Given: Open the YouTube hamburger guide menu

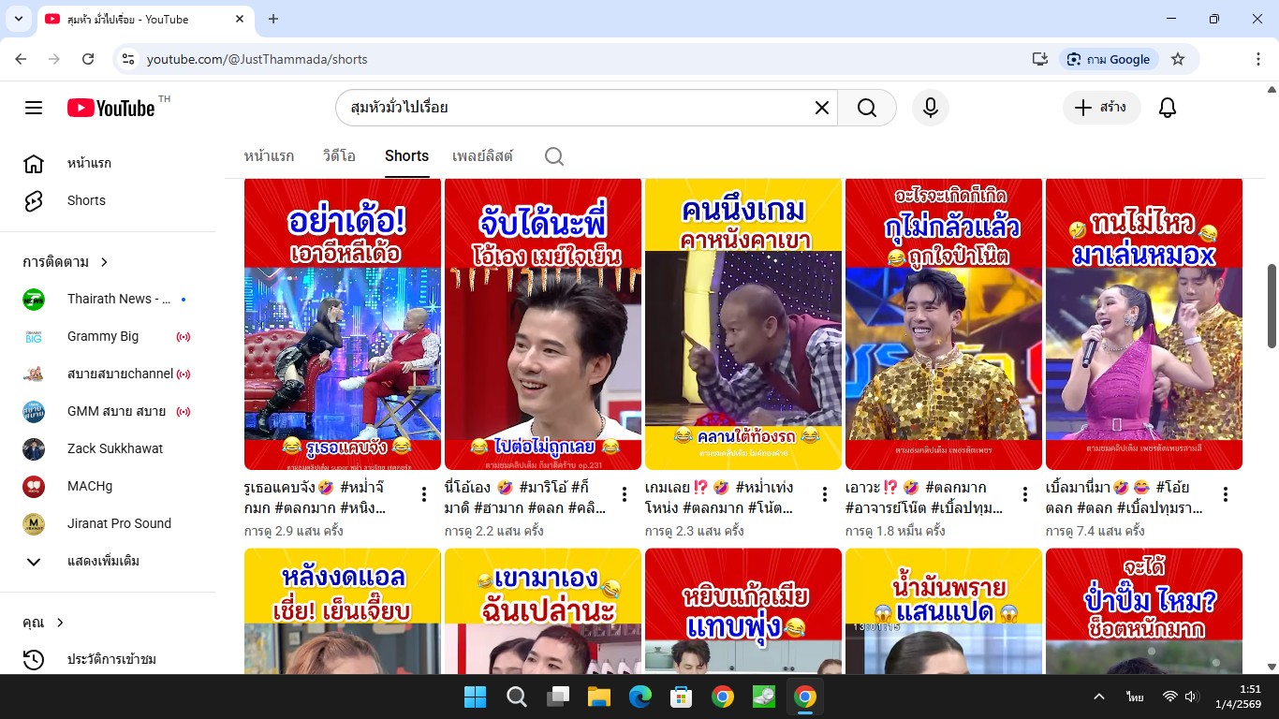Looking at the screenshot, I should coord(34,108).
